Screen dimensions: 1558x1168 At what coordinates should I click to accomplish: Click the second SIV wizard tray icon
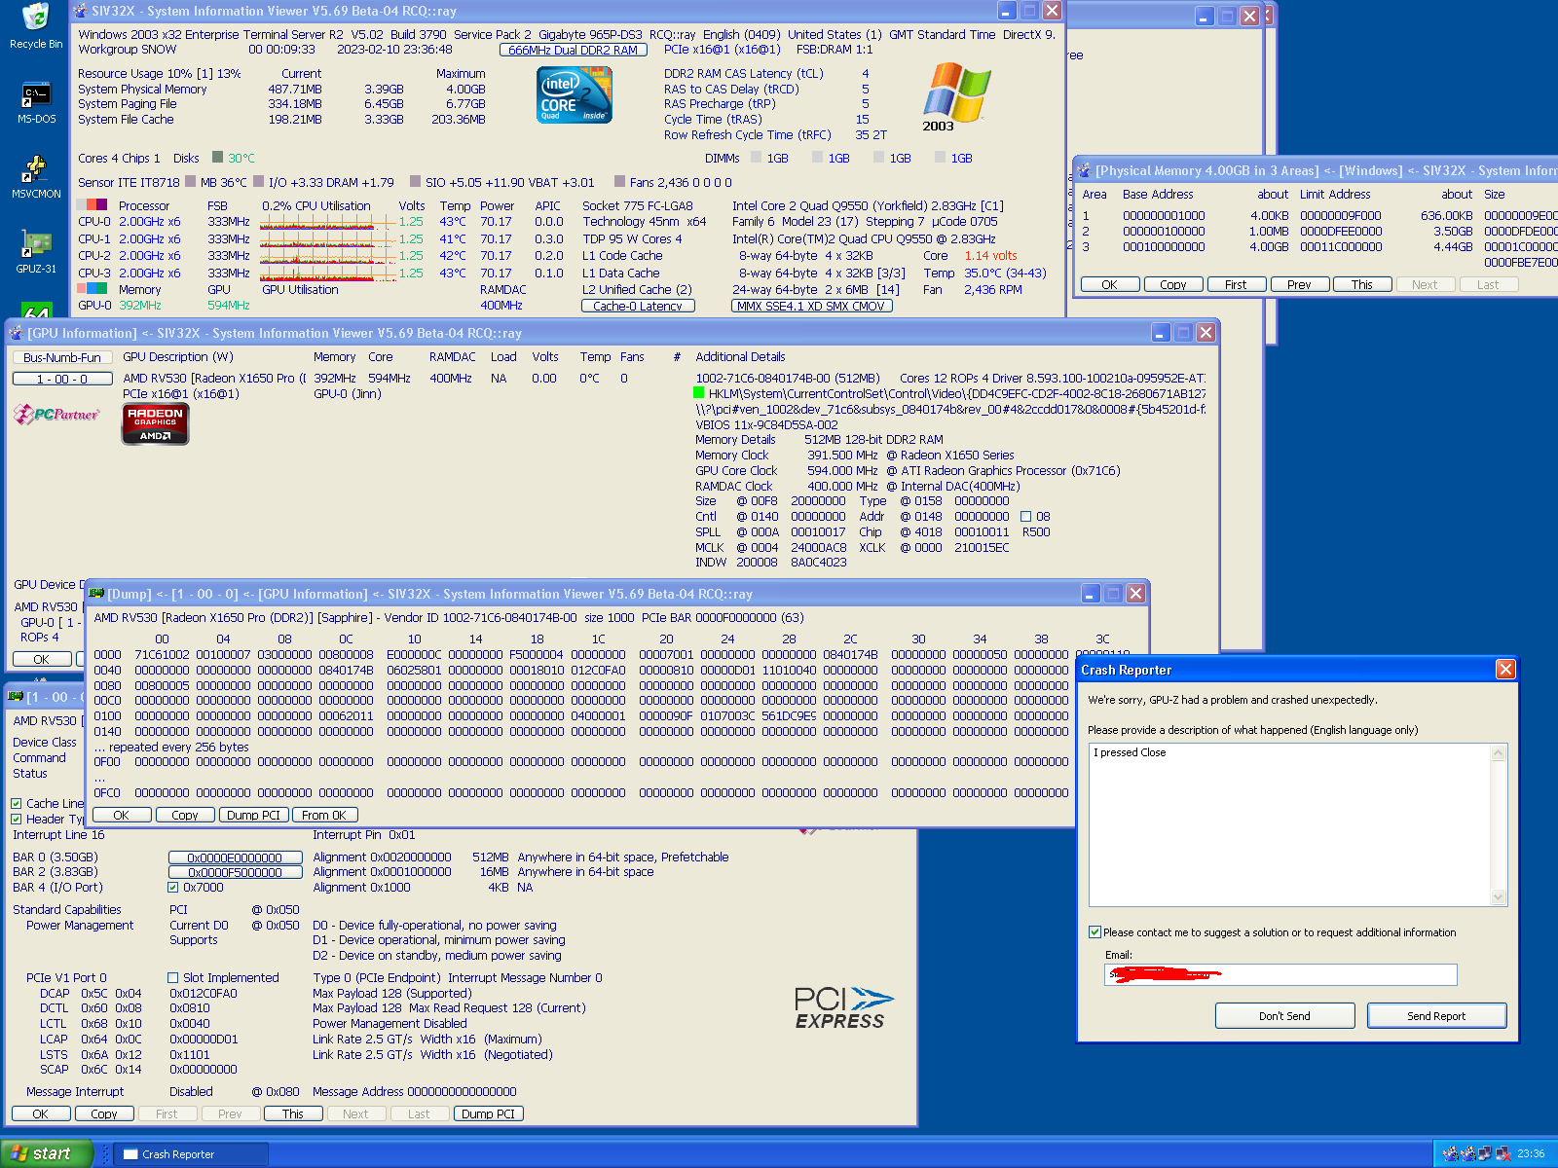click(x=1467, y=1153)
